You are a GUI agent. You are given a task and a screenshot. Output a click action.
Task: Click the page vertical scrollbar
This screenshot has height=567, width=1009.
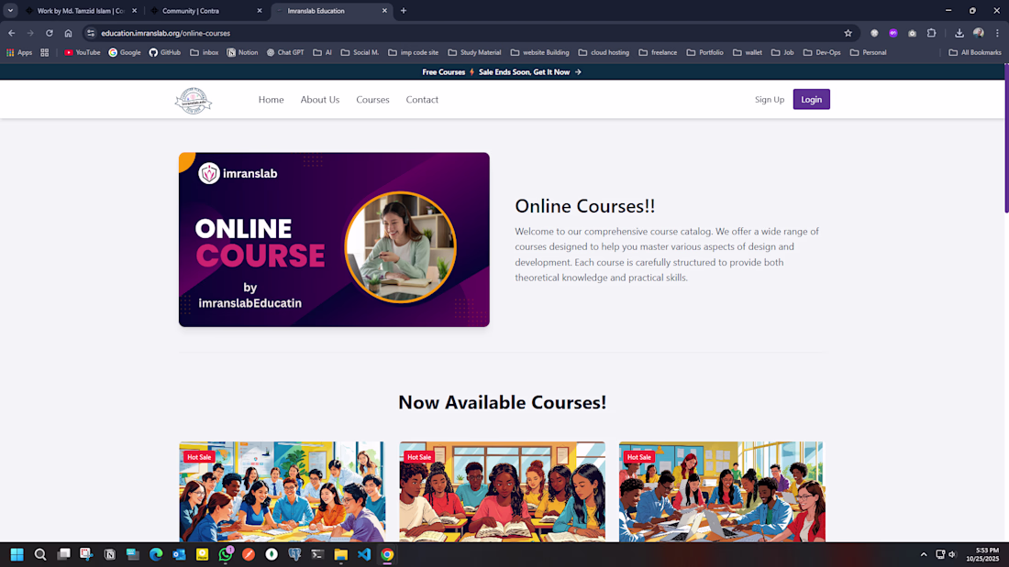click(x=1006, y=138)
